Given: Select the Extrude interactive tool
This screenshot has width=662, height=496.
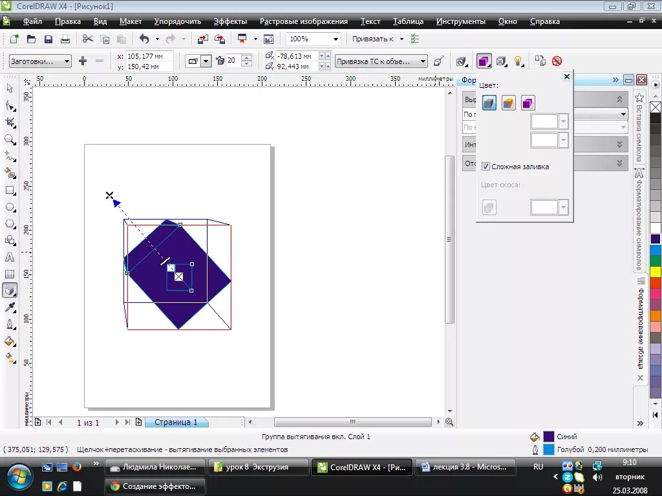Looking at the screenshot, I should point(10,290).
